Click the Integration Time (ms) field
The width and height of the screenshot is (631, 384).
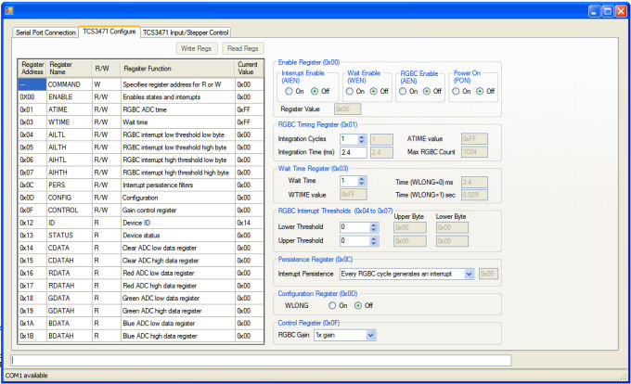pyautogui.click(x=354, y=152)
